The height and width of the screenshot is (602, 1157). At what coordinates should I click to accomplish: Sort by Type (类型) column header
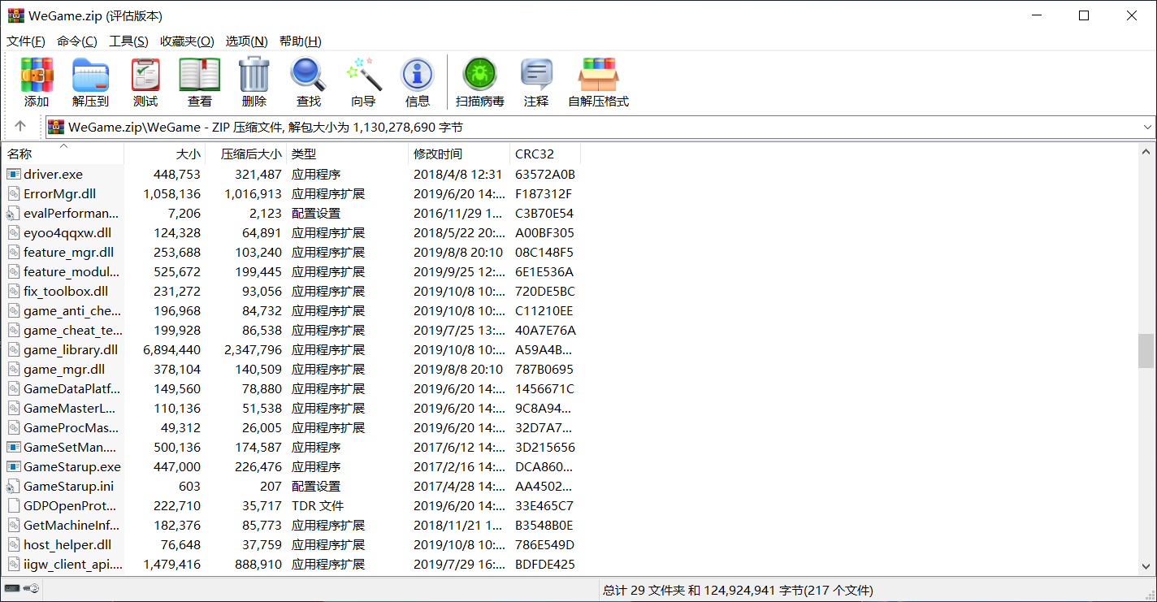click(x=348, y=154)
